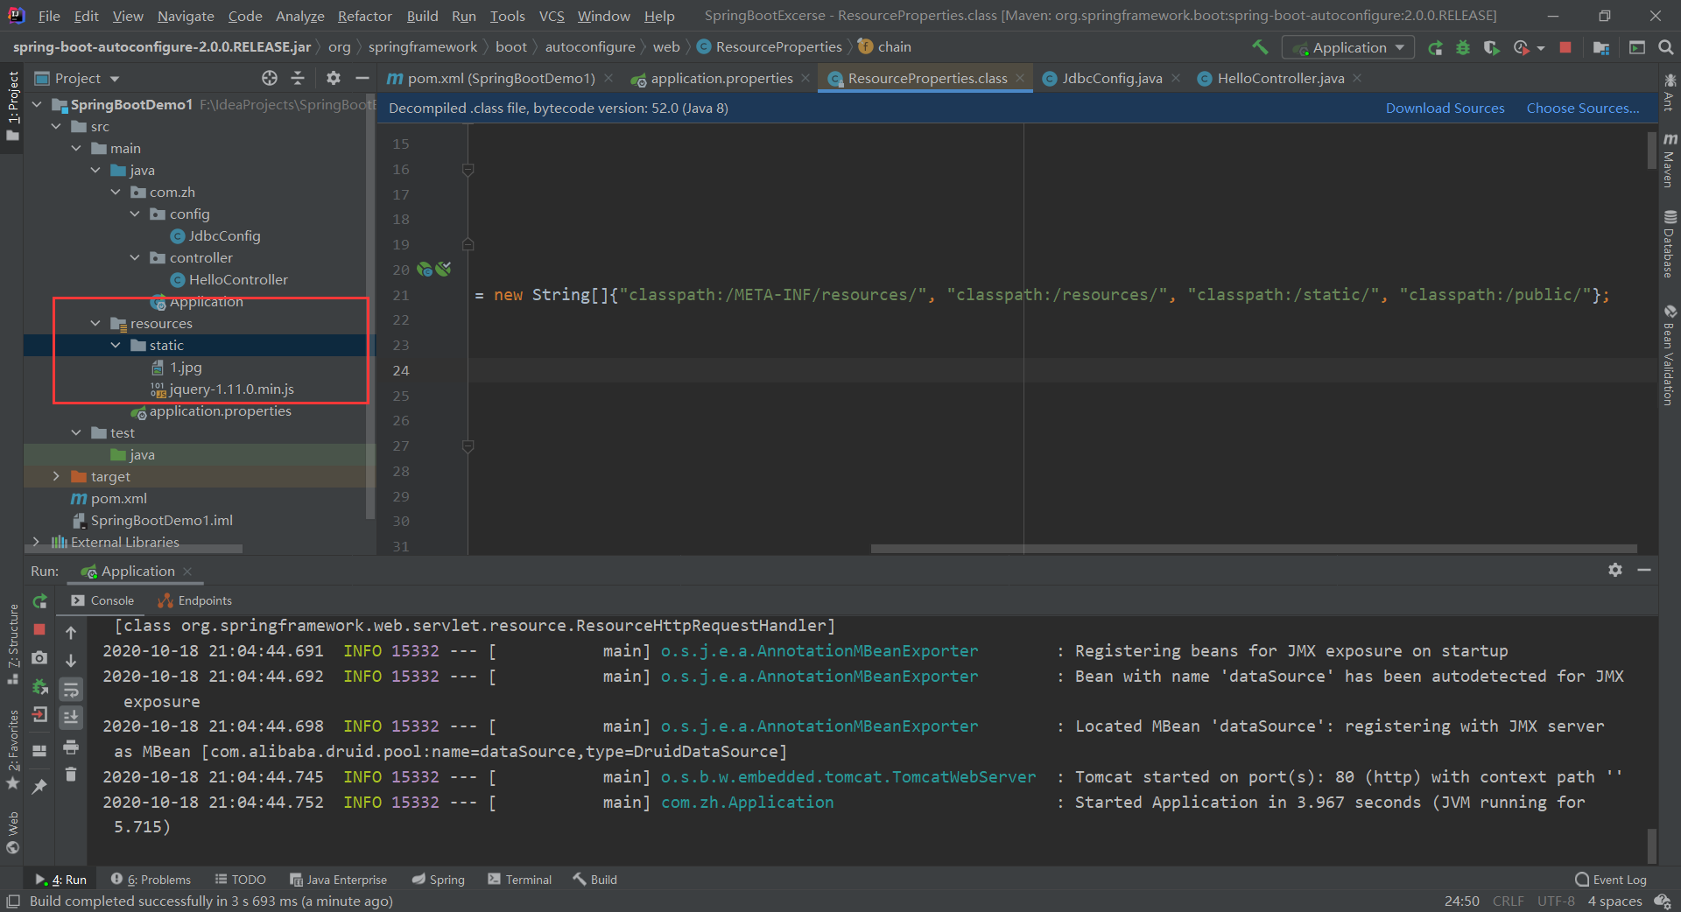The height and width of the screenshot is (912, 1681).
Task: Click the Debug bug icon in top toolbar
Action: click(1463, 47)
